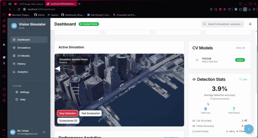Click the Current Frame value text
Screen dimensions: 258x138
click(236, 131)
